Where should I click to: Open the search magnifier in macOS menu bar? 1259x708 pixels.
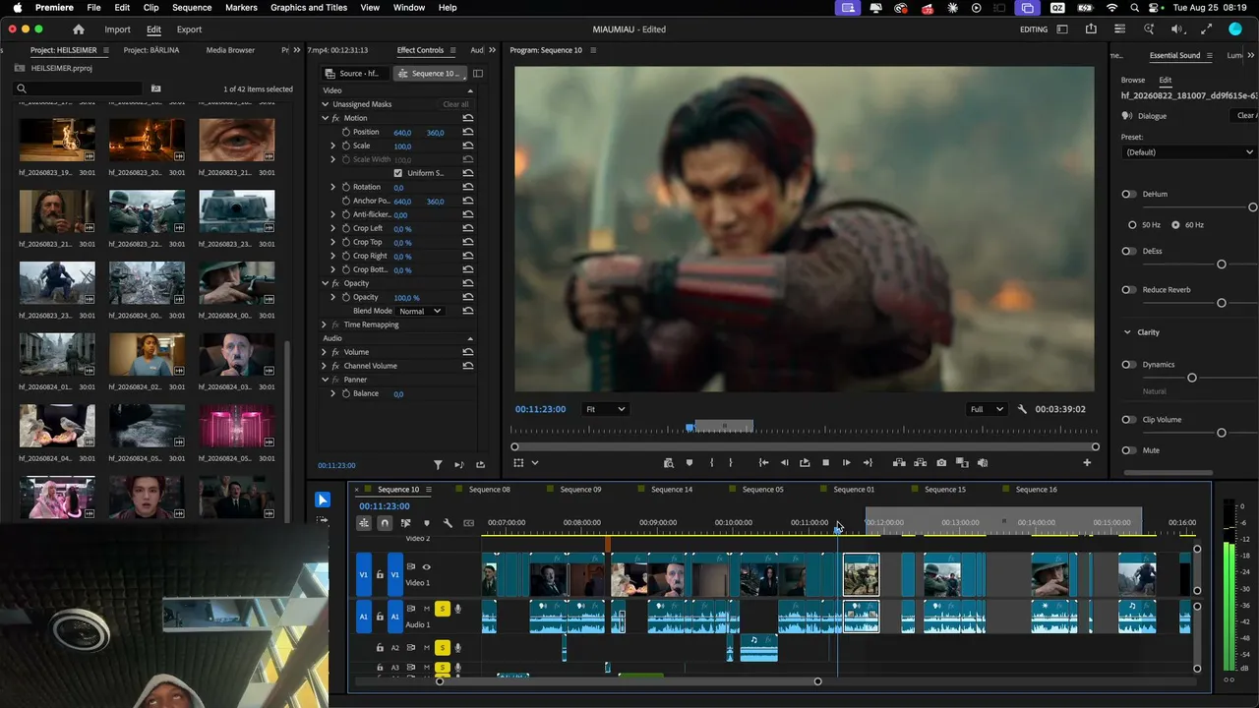[1134, 7]
